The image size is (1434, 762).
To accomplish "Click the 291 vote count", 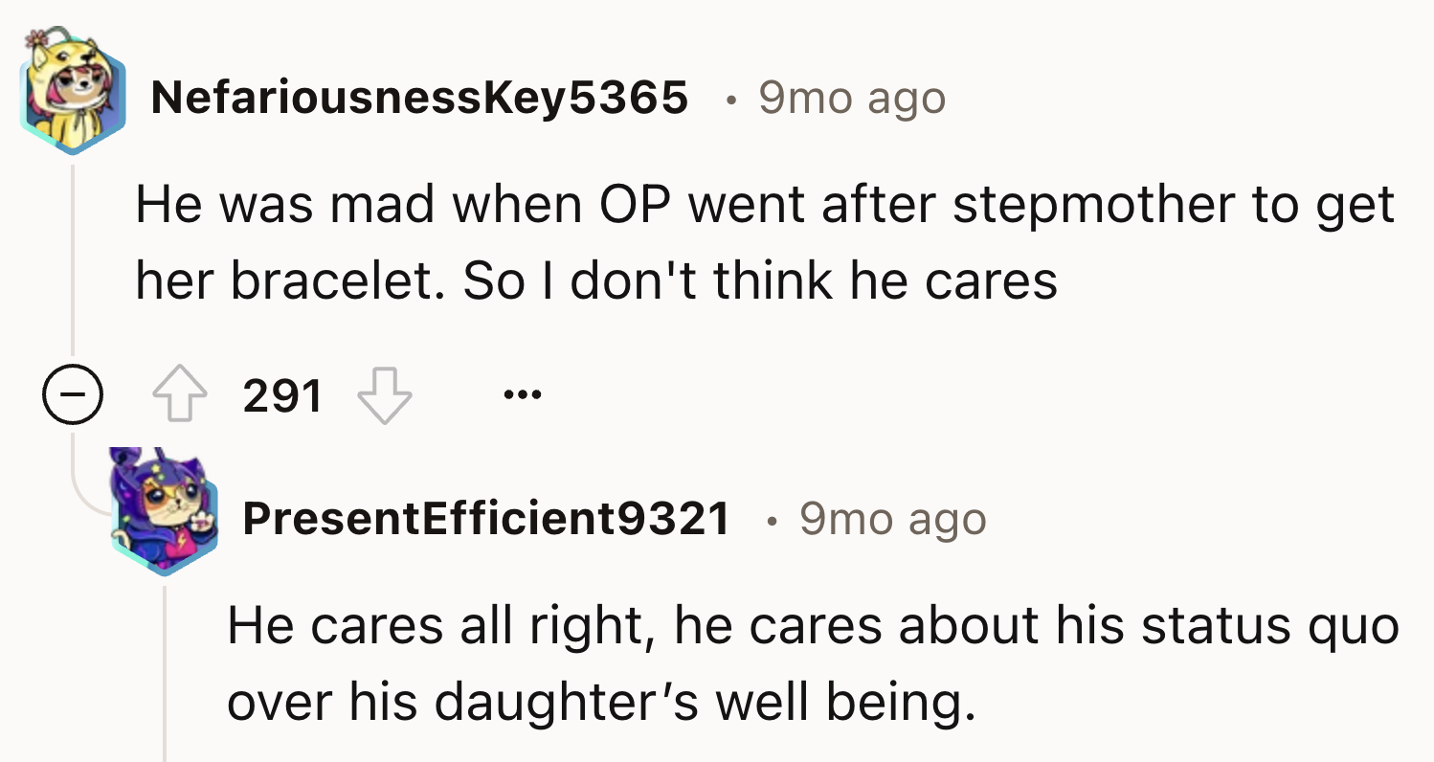I will click(x=282, y=393).
